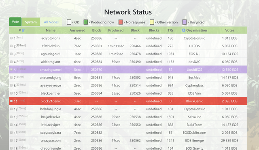Click the EosMad organisation cell
The width and height of the screenshot is (259, 150).
coord(194,78)
